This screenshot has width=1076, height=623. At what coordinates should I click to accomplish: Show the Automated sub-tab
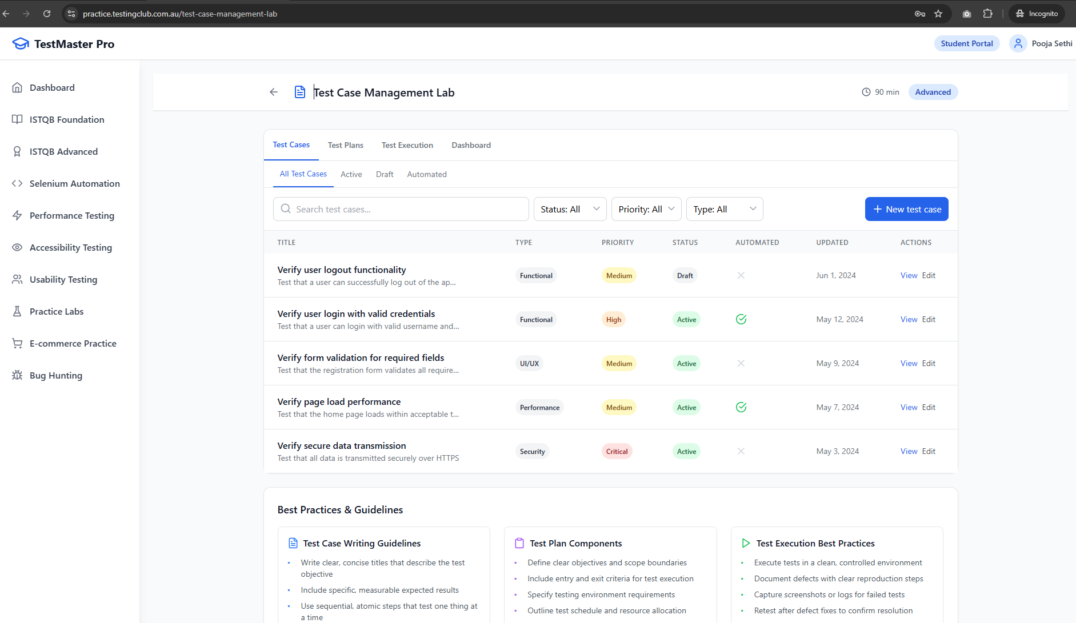[x=427, y=174]
